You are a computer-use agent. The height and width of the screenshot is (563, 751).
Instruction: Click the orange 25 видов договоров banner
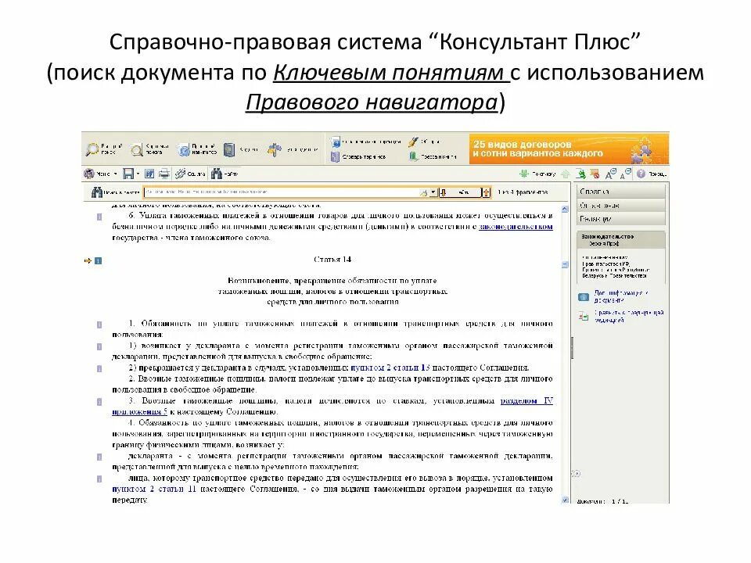point(569,149)
